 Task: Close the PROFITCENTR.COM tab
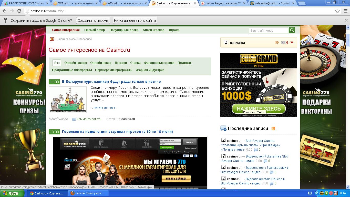point(47,3)
